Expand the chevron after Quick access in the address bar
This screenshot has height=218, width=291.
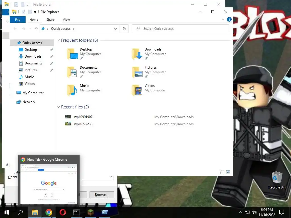pos(74,29)
